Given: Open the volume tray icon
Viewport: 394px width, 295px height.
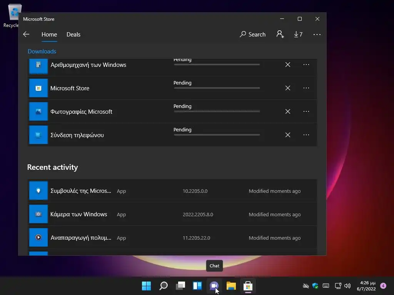Looking at the screenshot, I should coord(347,286).
